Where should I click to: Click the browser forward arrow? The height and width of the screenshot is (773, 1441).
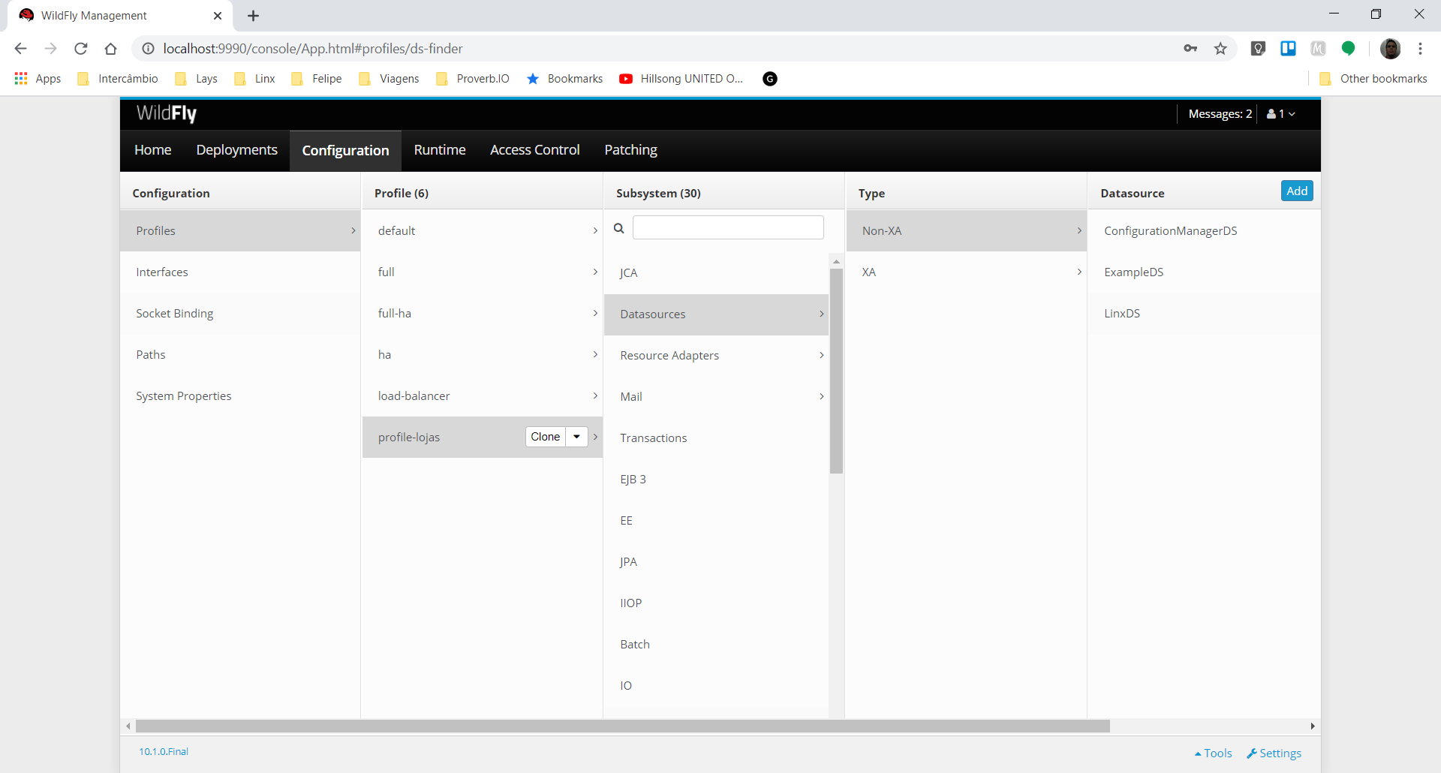point(50,49)
